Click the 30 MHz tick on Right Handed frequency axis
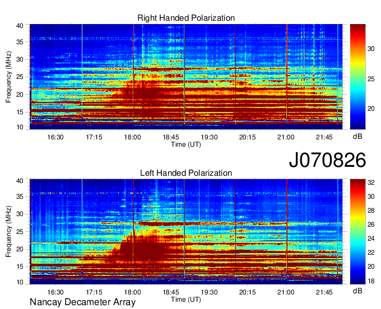The width and height of the screenshot is (381, 309). coord(20,59)
